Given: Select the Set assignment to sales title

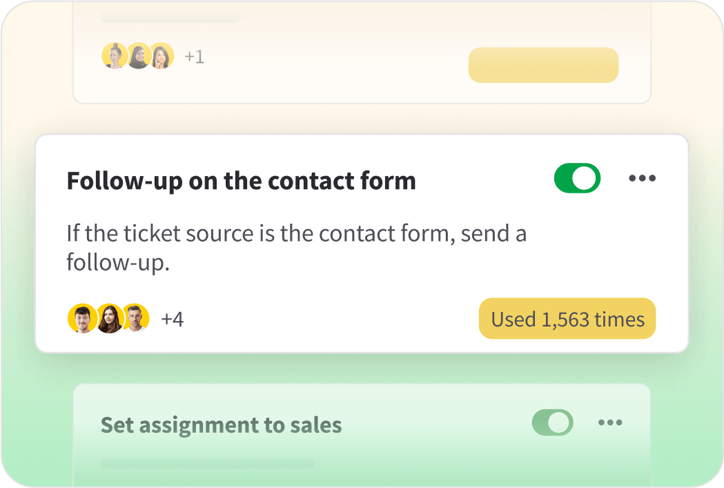Looking at the screenshot, I should point(222,424).
